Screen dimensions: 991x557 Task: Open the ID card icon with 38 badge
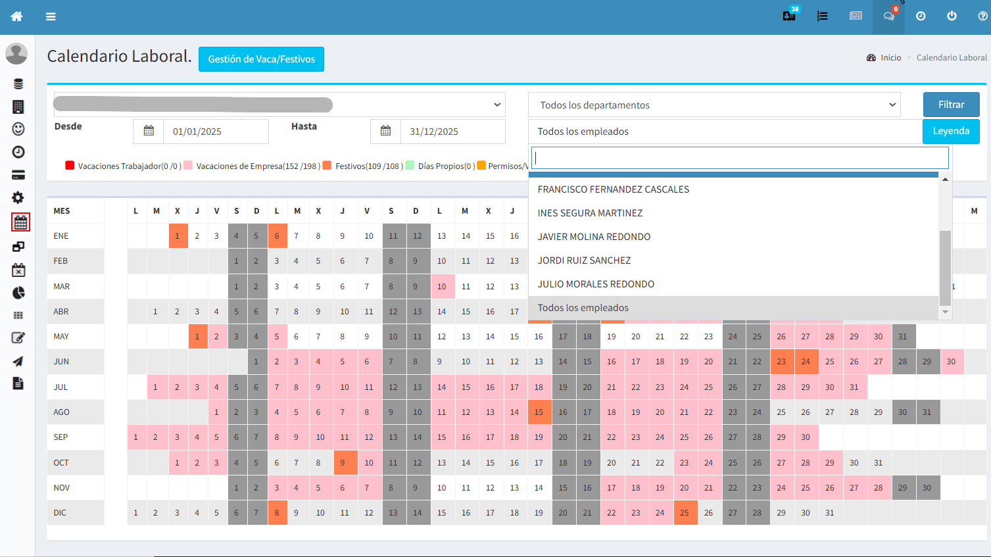tap(789, 16)
